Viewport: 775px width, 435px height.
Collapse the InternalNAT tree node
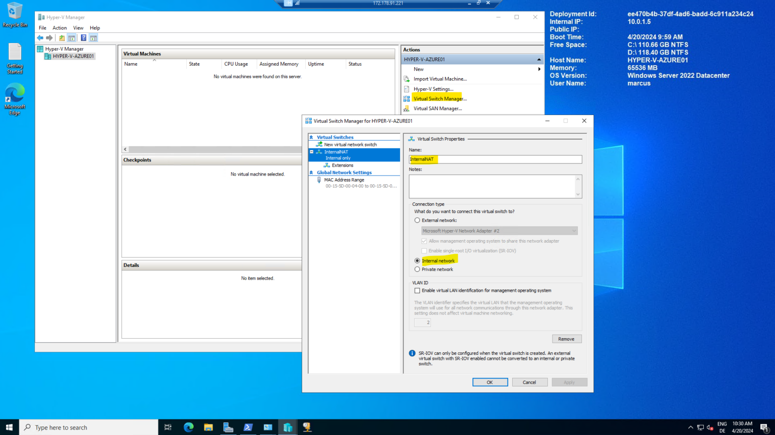click(311, 151)
